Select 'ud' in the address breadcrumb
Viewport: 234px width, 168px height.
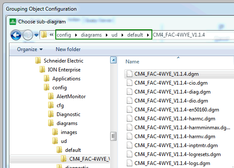point(114,35)
